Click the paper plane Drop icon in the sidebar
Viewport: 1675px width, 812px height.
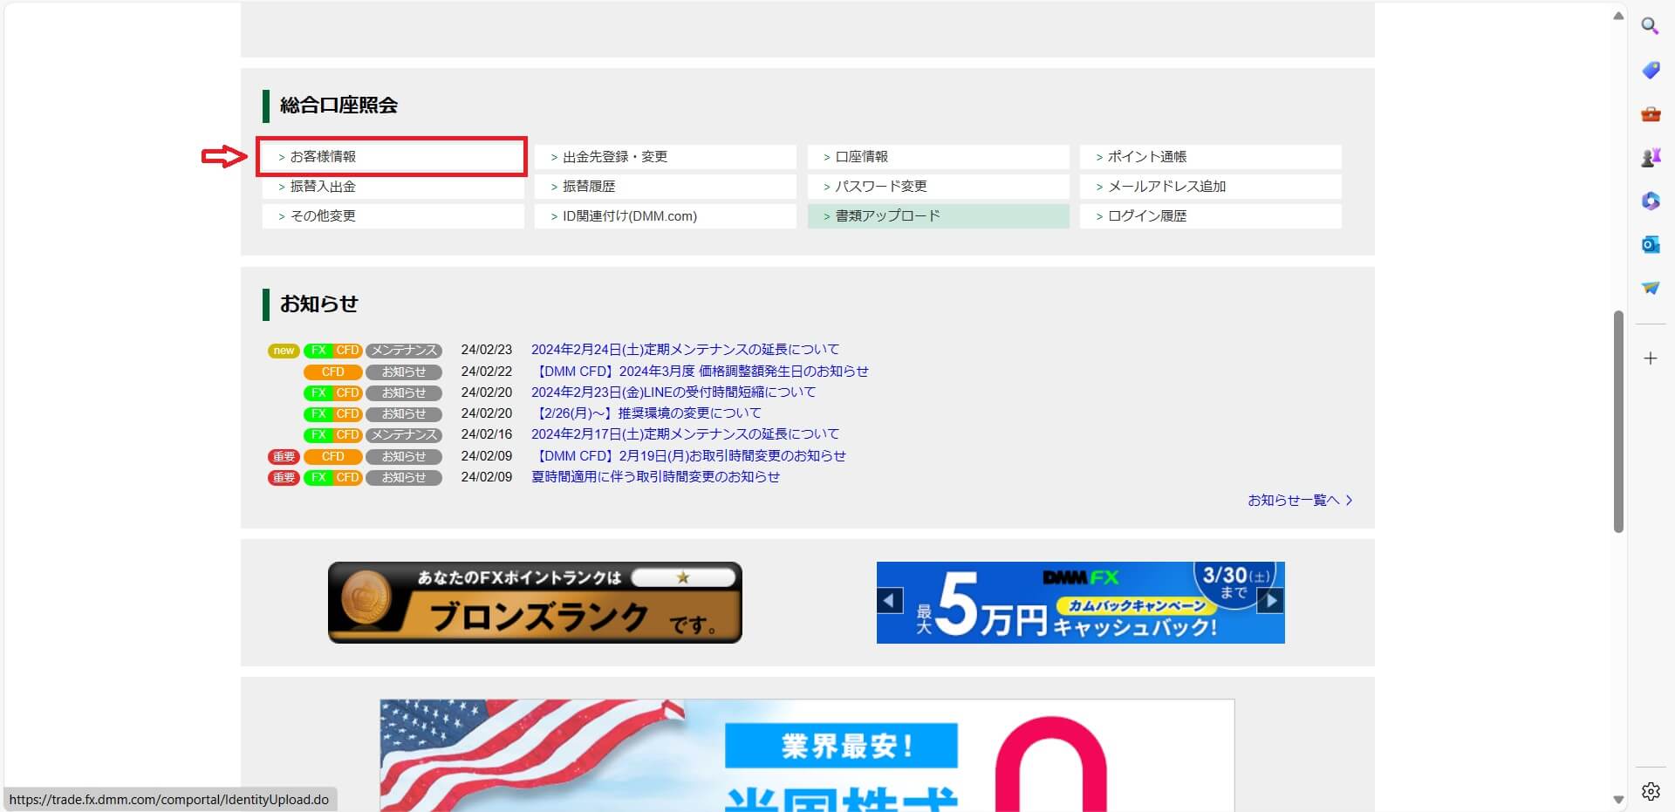[x=1650, y=288]
